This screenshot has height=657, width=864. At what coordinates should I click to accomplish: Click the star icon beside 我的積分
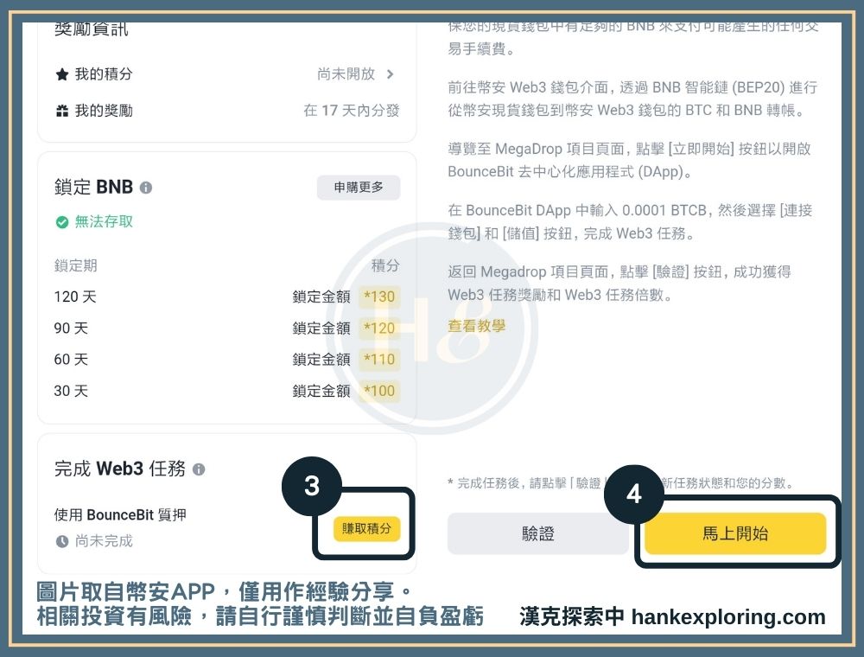point(62,73)
